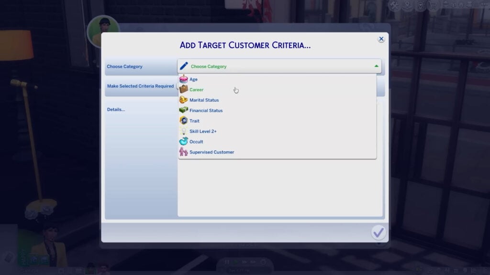Select Skill Level 2+ option
The width and height of the screenshot is (490, 275).
[203, 131]
